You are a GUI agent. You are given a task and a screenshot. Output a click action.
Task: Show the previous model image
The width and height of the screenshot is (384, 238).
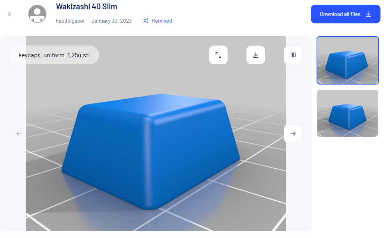[x=19, y=134]
